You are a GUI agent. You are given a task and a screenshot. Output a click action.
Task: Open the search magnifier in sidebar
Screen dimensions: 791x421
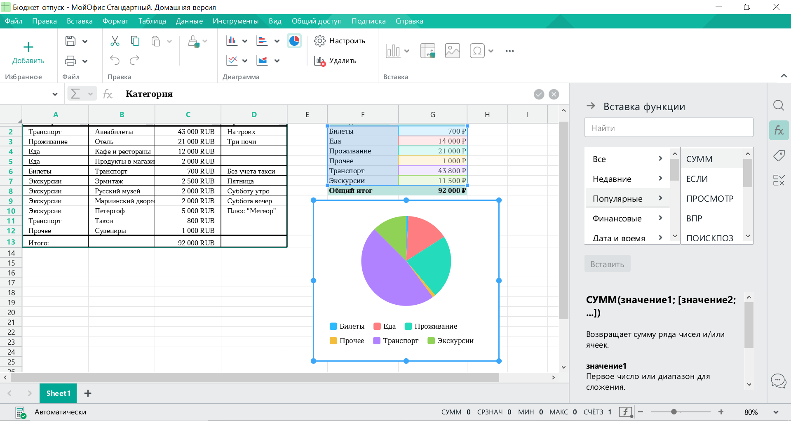click(778, 106)
